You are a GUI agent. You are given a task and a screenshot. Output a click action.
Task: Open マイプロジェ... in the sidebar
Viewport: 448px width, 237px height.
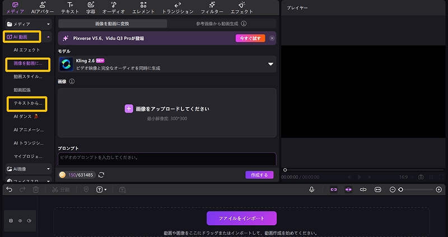pos(28,157)
